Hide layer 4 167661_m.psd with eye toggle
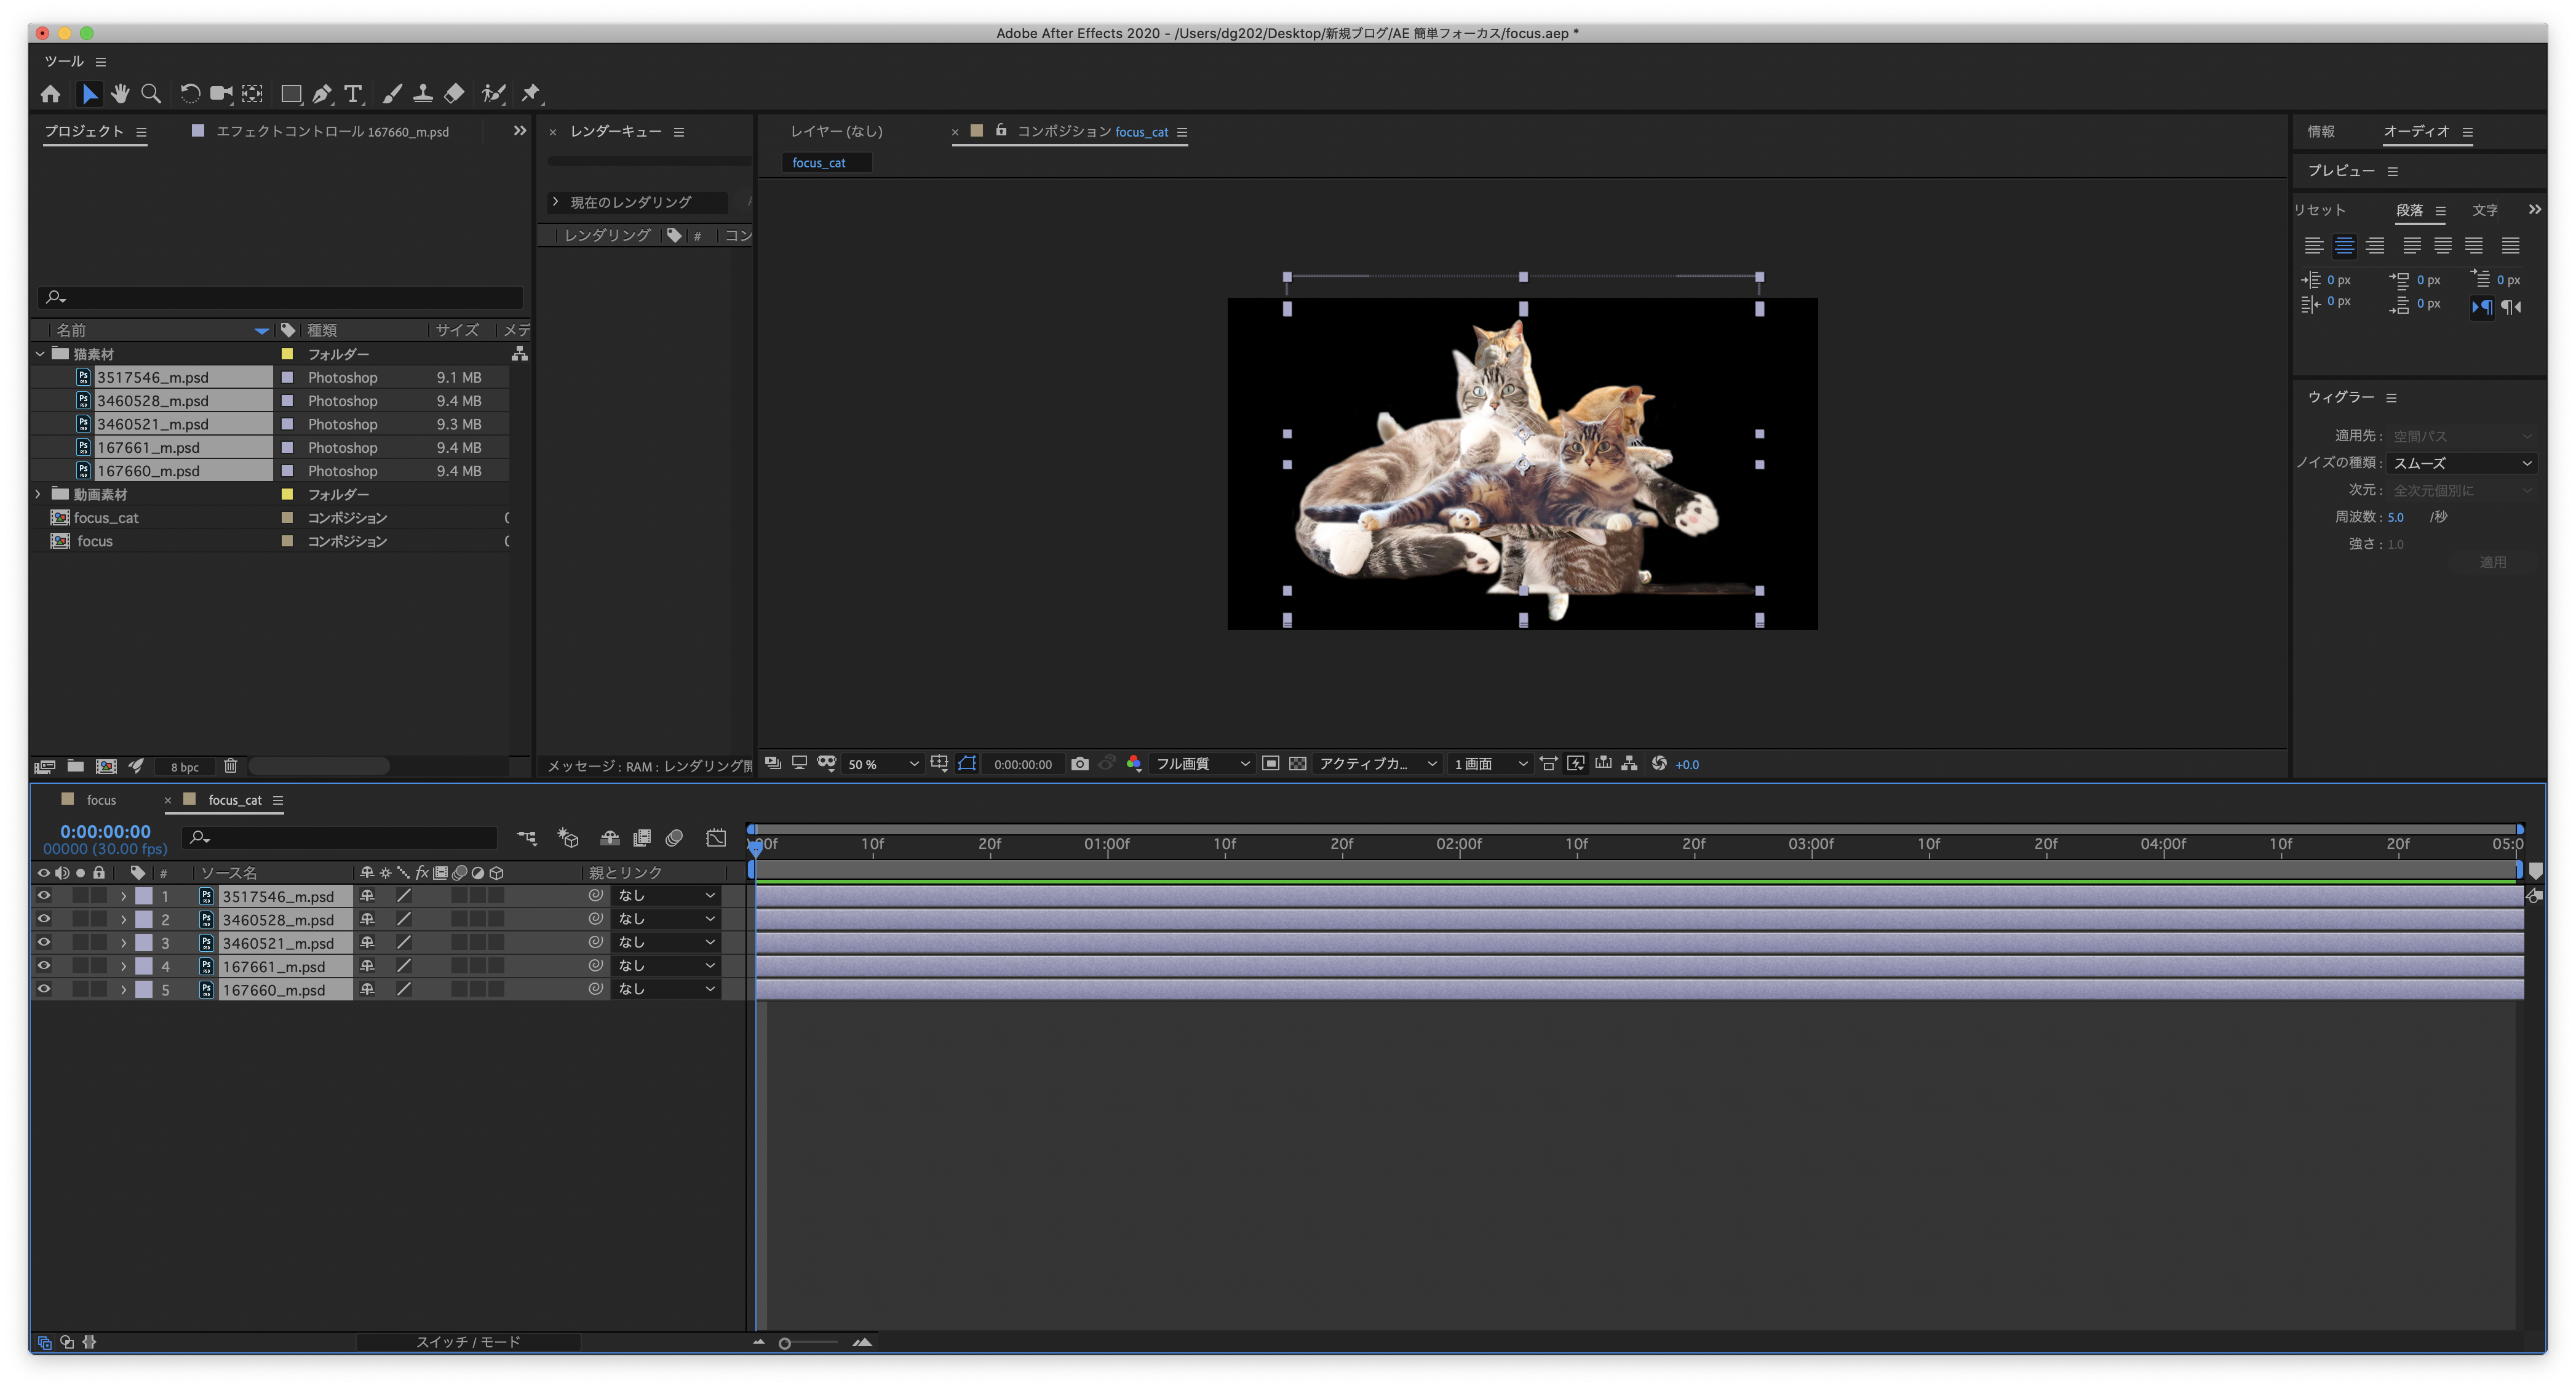This screenshot has width=2576, height=1388. pyautogui.click(x=43, y=966)
